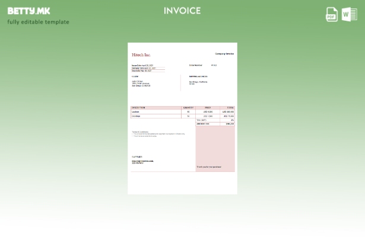Click the PRICE column header
365x237 pixels.
pos(208,108)
